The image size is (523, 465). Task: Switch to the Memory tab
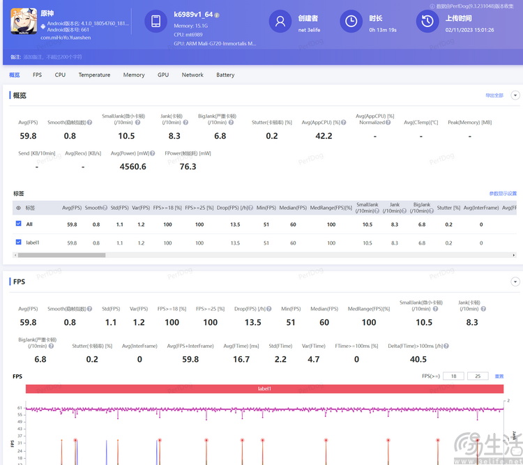(134, 75)
